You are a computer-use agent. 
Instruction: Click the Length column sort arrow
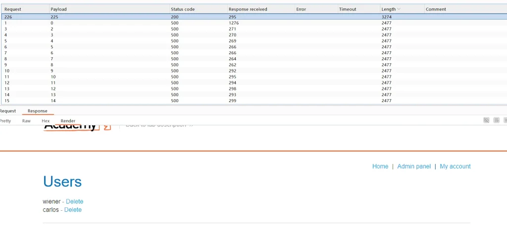tap(399, 9)
